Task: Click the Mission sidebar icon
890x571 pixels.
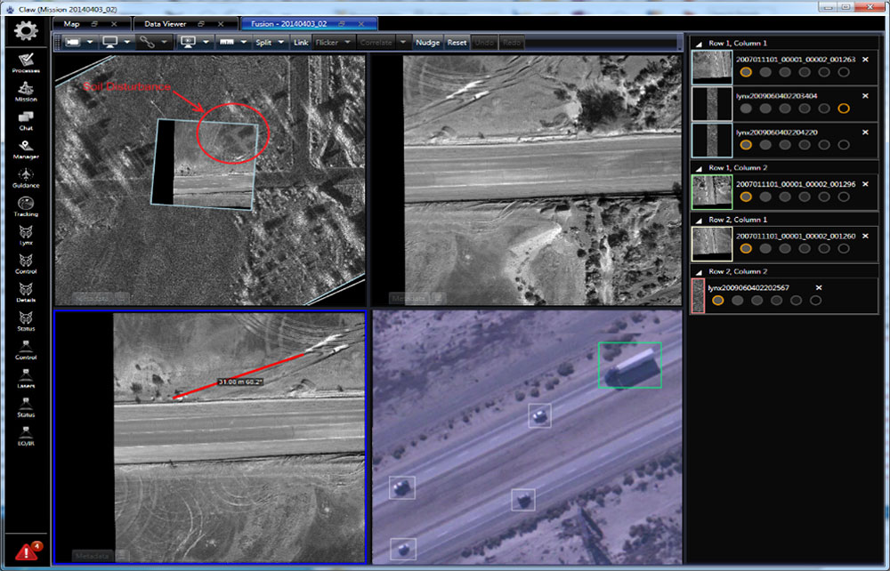Action: pos(26,89)
